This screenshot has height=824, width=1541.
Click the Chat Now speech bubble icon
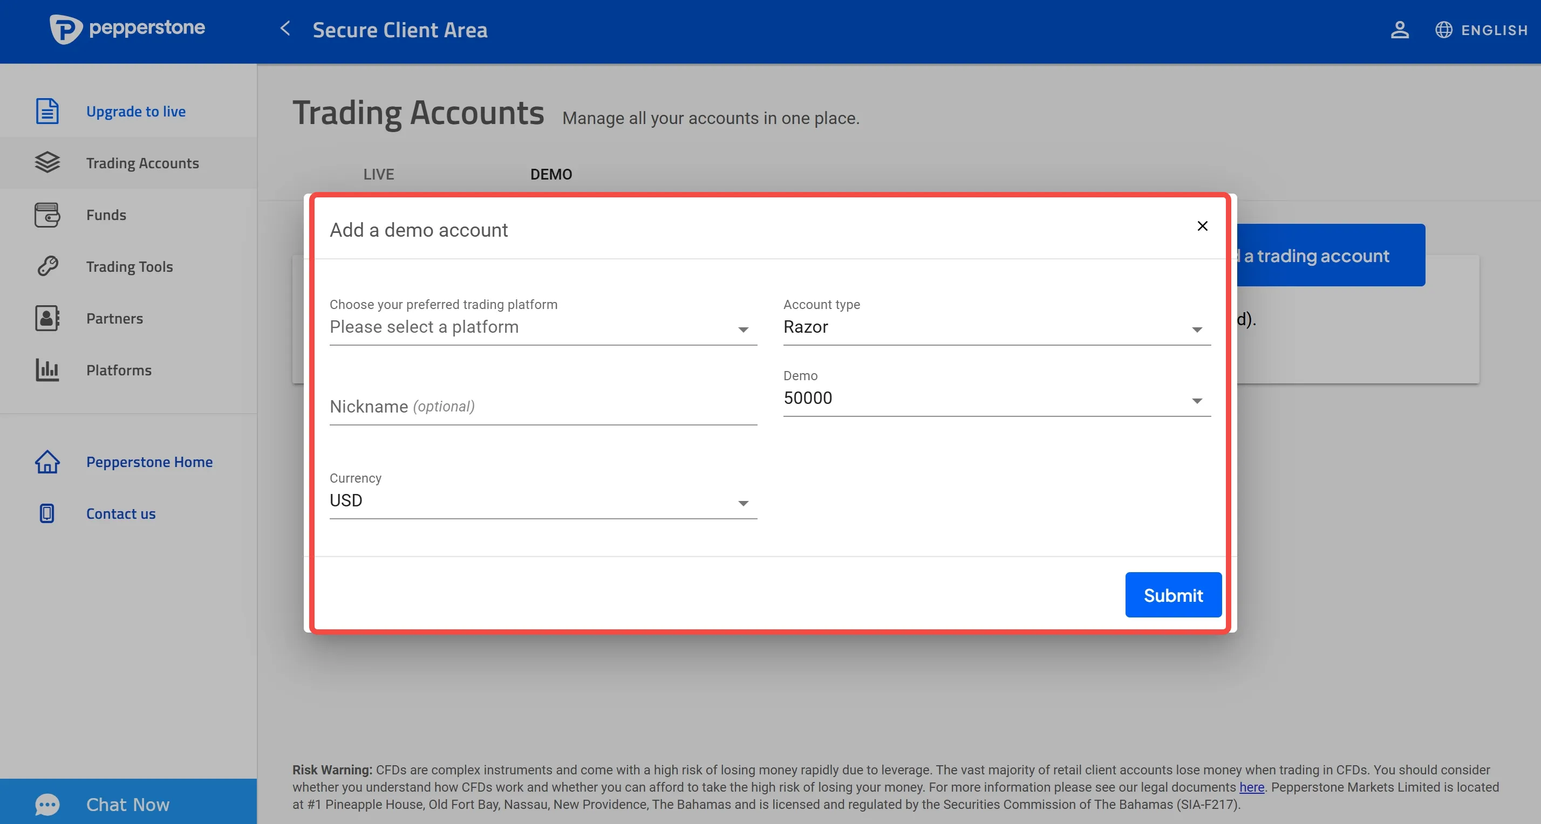click(x=47, y=804)
